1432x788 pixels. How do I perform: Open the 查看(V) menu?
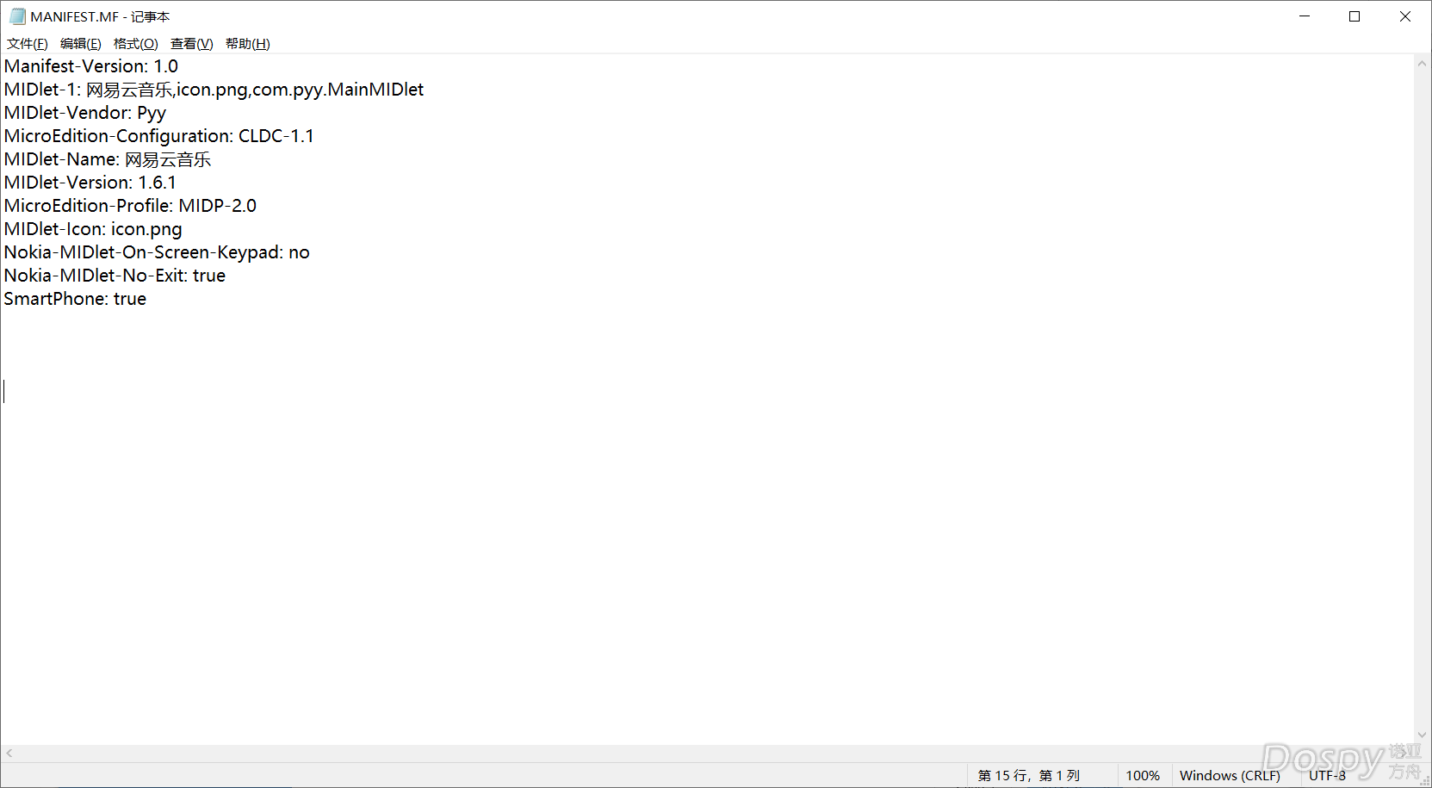192,44
